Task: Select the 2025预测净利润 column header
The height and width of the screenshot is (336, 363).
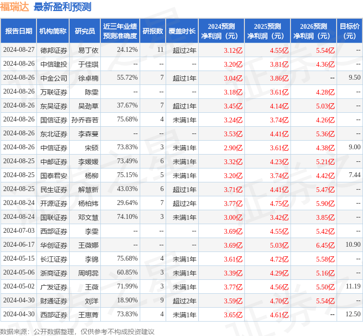Action: [x=267, y=31]
